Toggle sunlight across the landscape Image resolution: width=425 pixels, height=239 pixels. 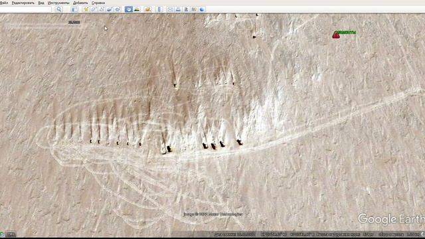137,9
